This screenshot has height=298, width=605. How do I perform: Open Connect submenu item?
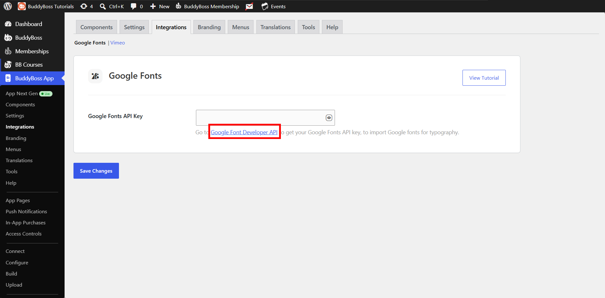[x=15, y=251]
